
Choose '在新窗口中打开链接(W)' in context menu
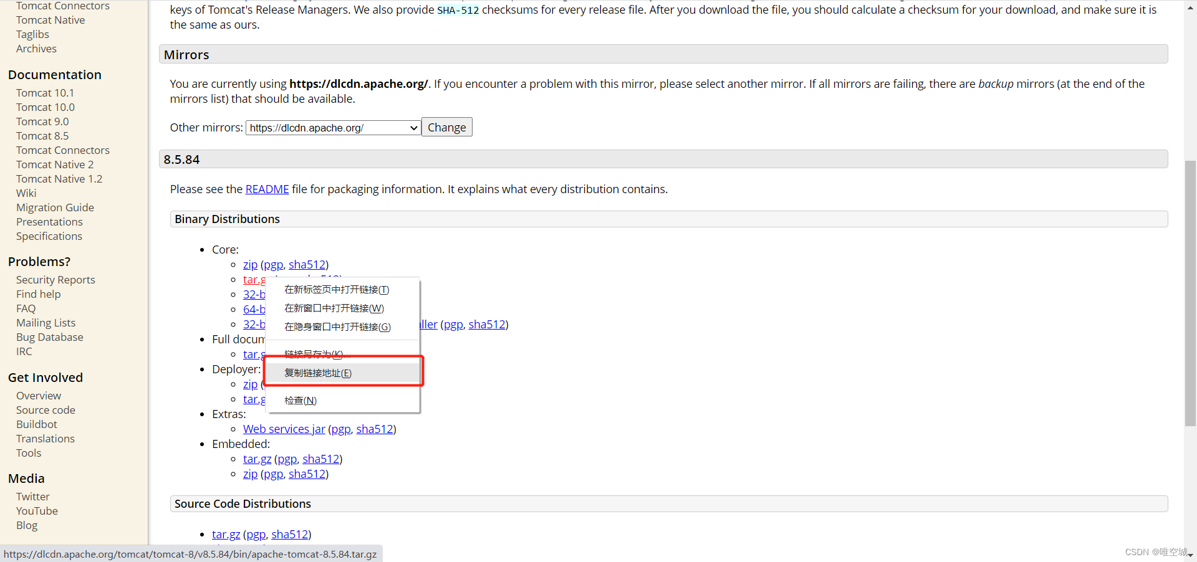(334, 308)
